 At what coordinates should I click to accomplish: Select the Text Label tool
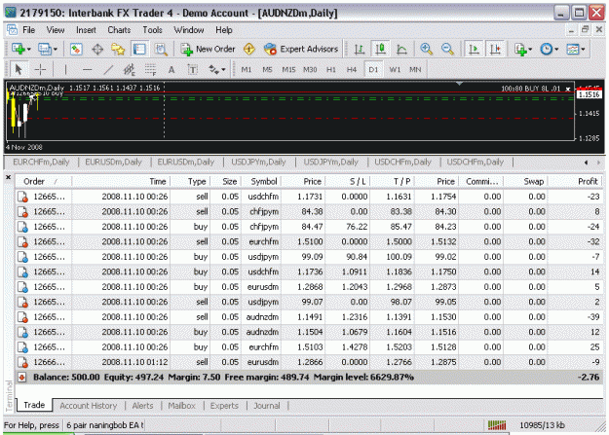pyautogui.click(x=193, y=70)
